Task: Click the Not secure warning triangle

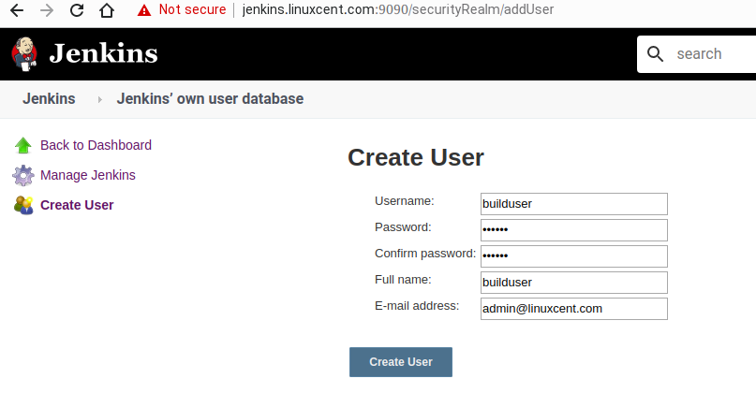Action: [x=144, y=10]
